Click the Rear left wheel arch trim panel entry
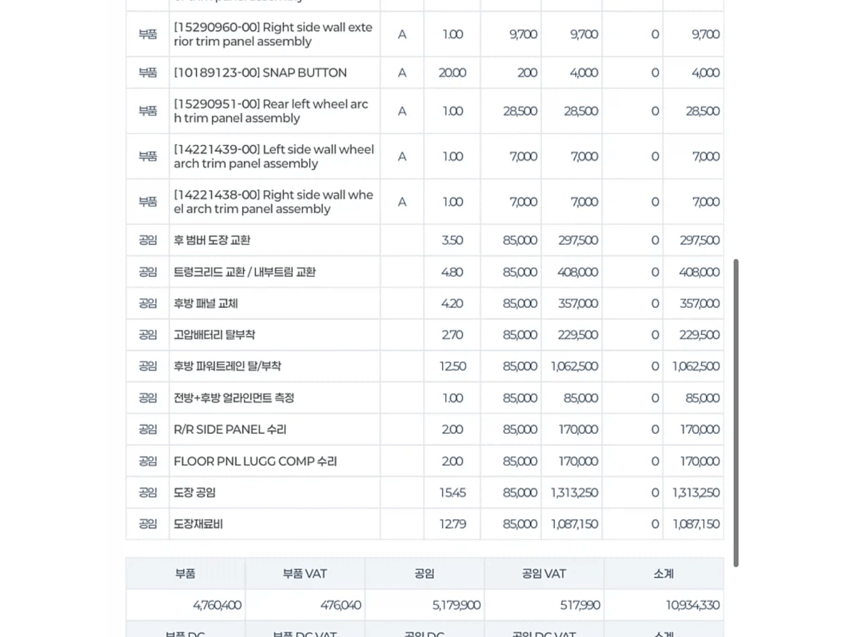The height and width of the screenshot is (637, 849). 424,111
